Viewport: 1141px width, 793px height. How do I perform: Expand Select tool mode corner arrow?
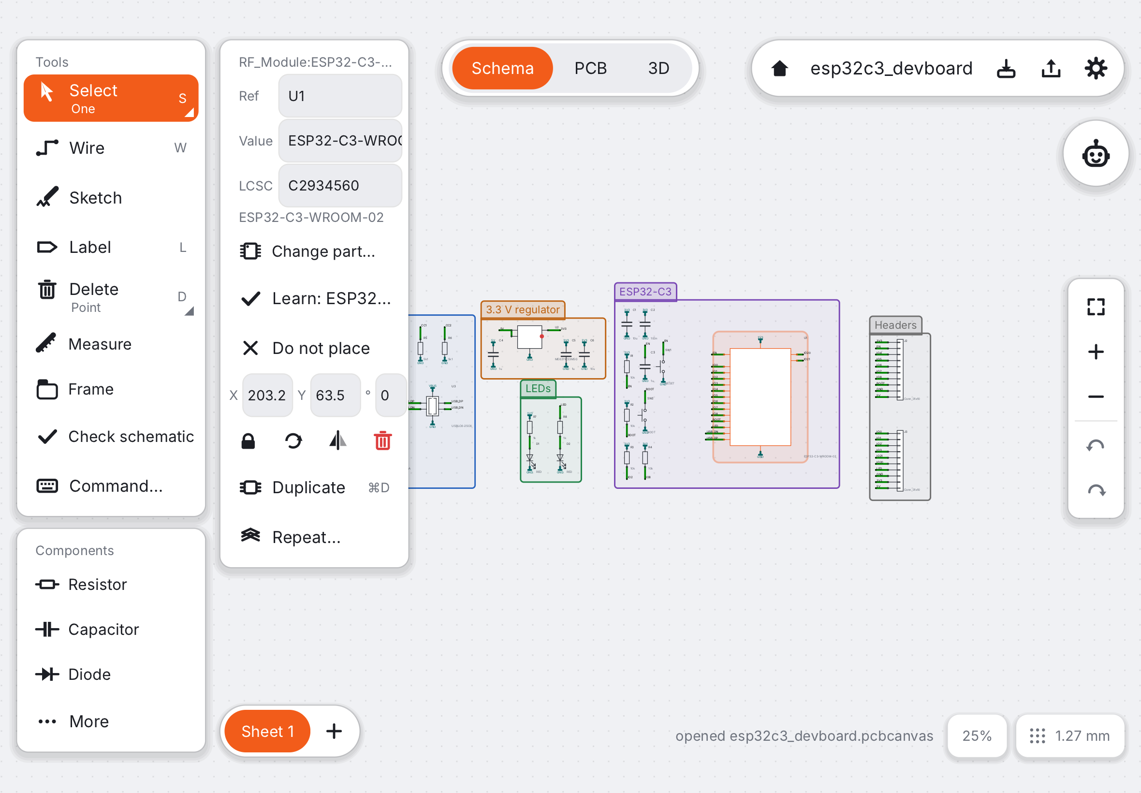189,113
